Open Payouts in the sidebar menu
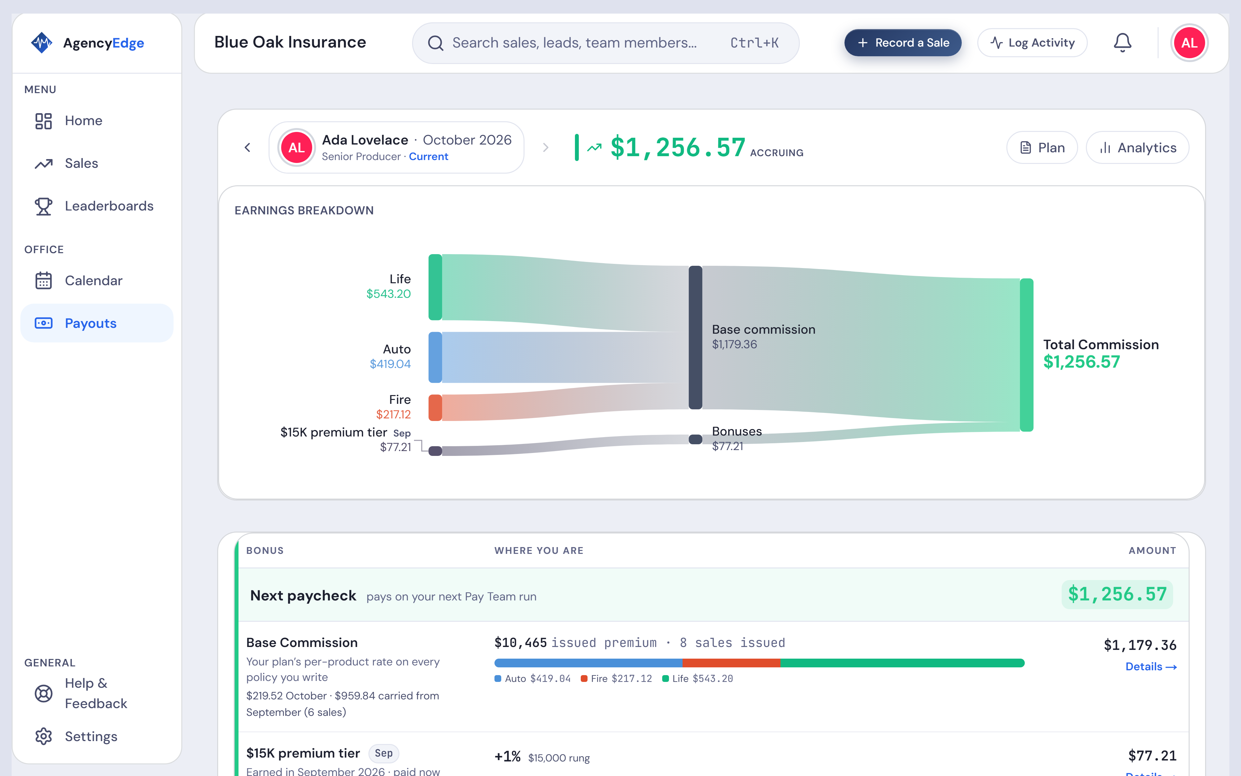 tap(97, 323)
